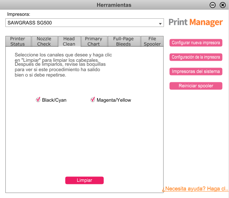Open Impresoras del sistema
The image size is (229, 198).
click(x=196, y=72)
